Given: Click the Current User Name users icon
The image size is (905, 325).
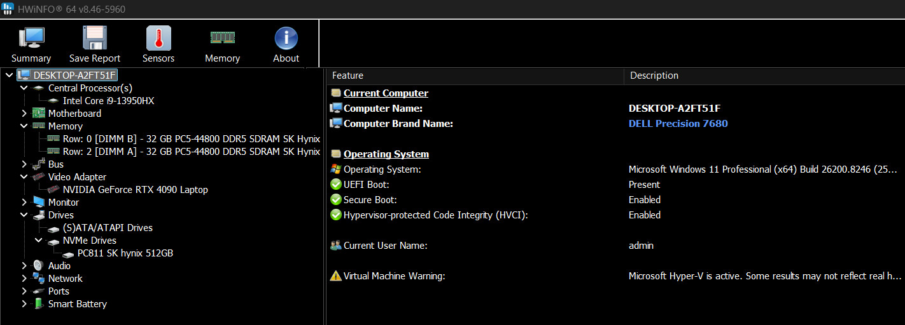Looking at the screenshot, I should [336, 246].
